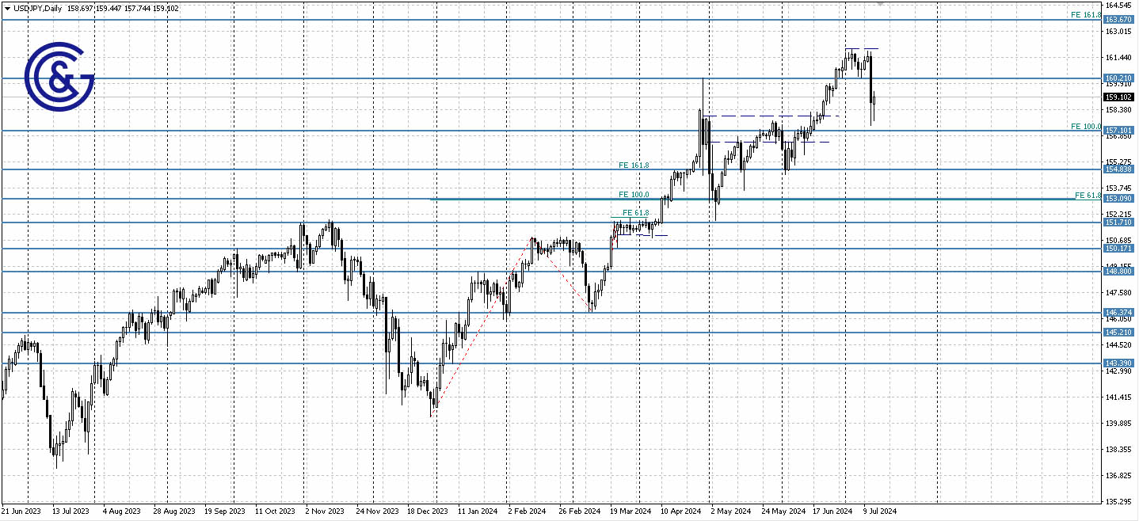Select the FE 161.8 label near the mid-chart

click(x=632, y=165)
